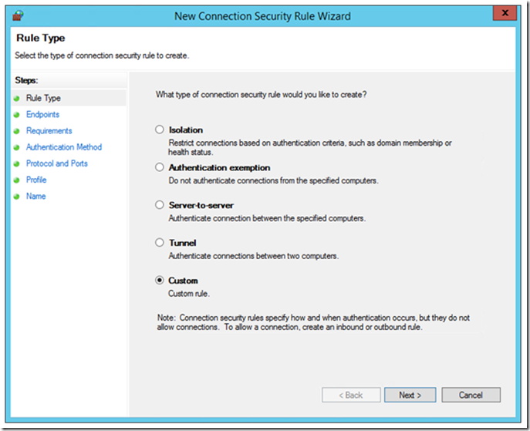Go to the Endpoints step
This screenshot has width=530, height=431.
click(42, 115)
